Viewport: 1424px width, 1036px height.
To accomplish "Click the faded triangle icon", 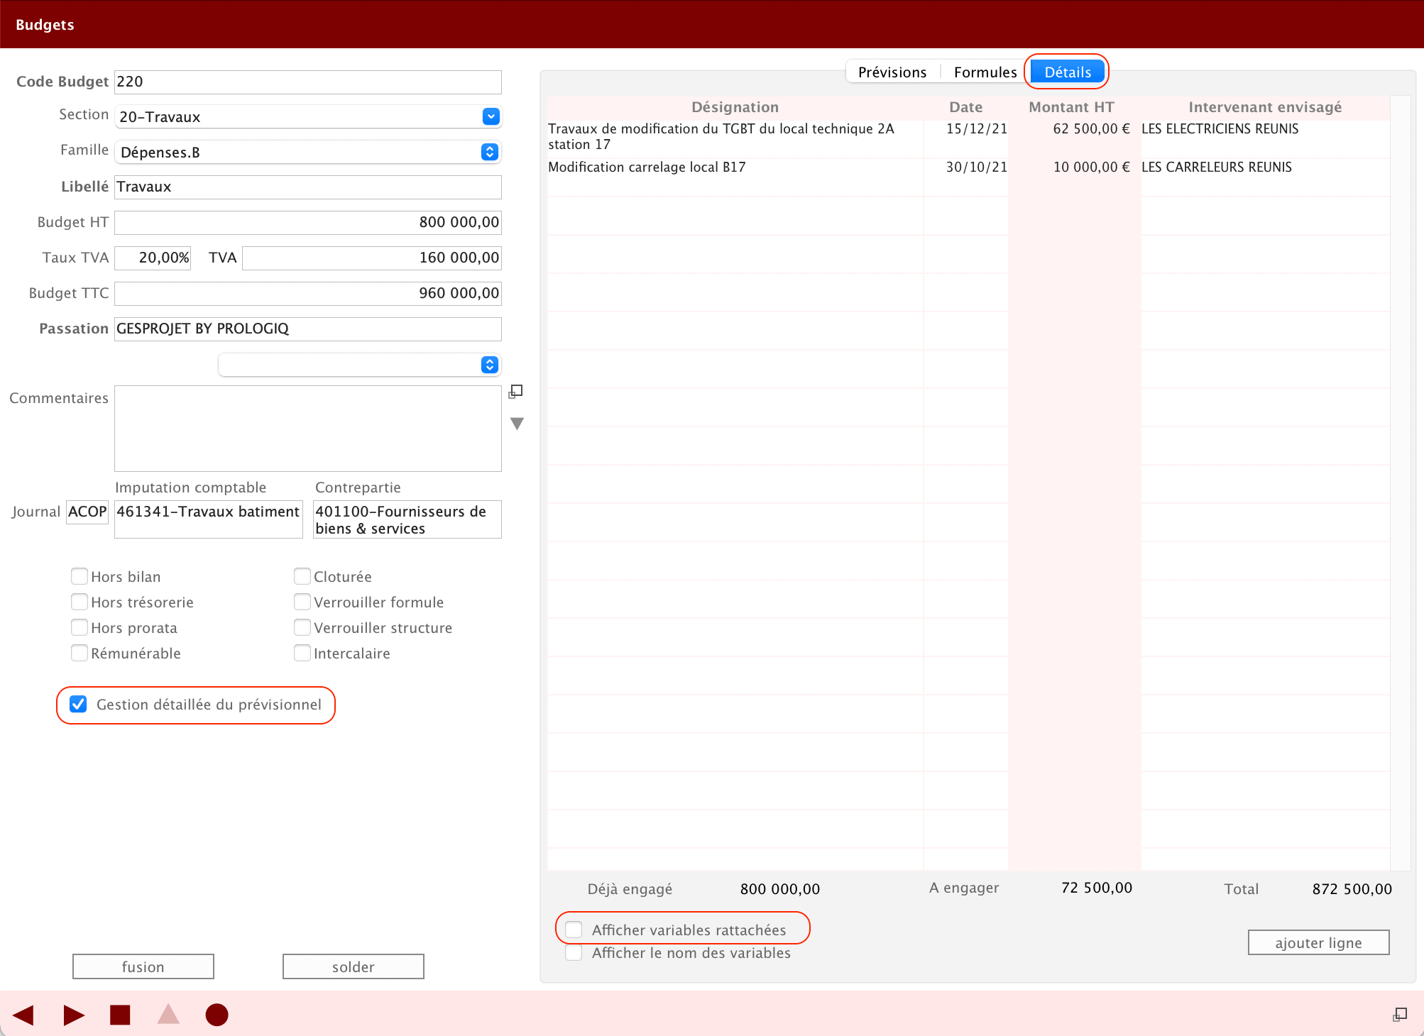I will click(168, 1014).
